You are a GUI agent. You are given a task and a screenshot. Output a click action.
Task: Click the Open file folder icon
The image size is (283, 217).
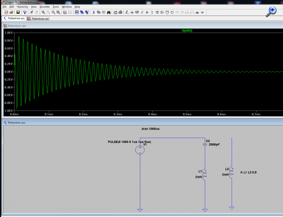point(11,12)
